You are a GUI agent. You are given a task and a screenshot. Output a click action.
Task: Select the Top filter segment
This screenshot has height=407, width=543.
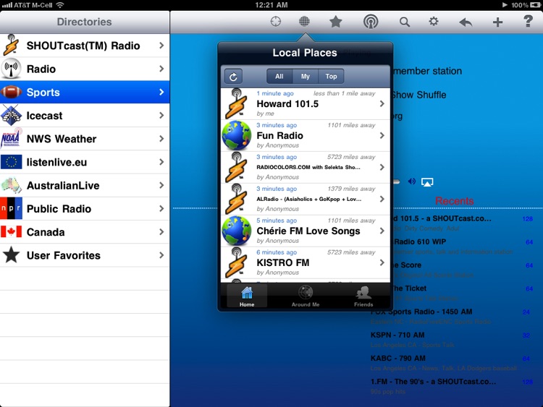[x=331, y=77]
